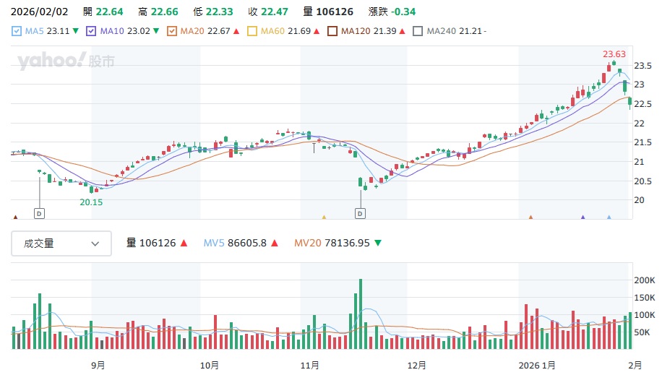Click the yellow triangle event marker
This screenshot has width=662, height=375.
coord(324,217)
